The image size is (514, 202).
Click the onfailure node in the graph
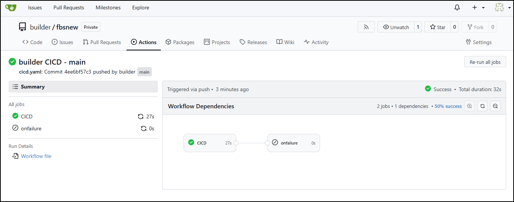[x=294, y=143]
